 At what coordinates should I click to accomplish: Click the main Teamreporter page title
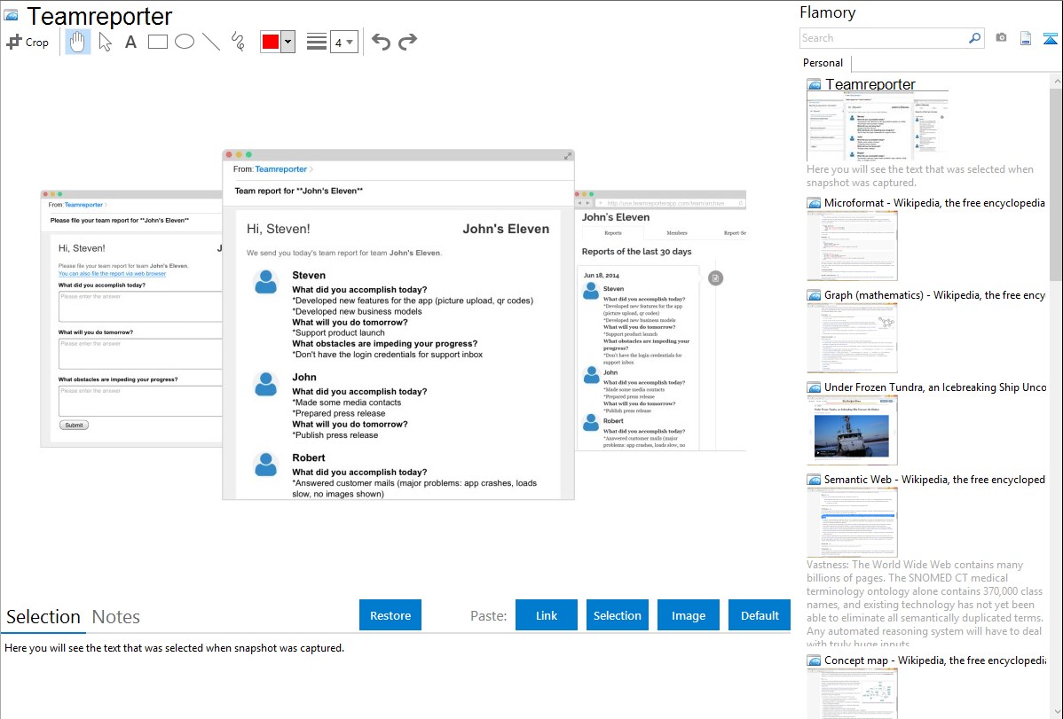point(99,16)
